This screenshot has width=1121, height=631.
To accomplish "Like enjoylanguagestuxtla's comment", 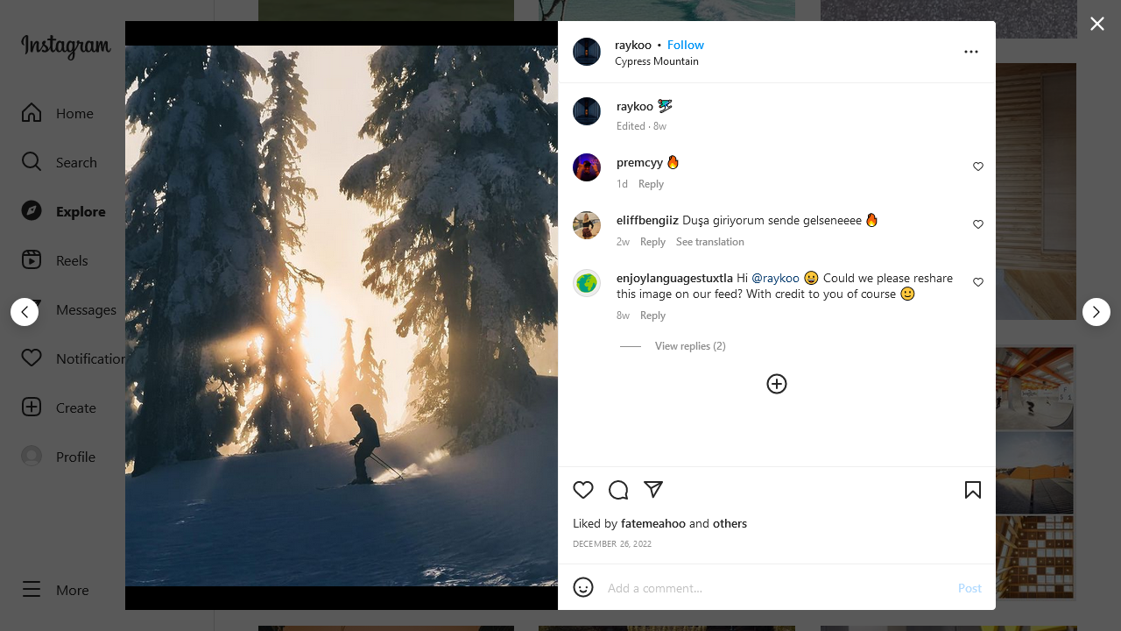I will (x=978, y=282).
